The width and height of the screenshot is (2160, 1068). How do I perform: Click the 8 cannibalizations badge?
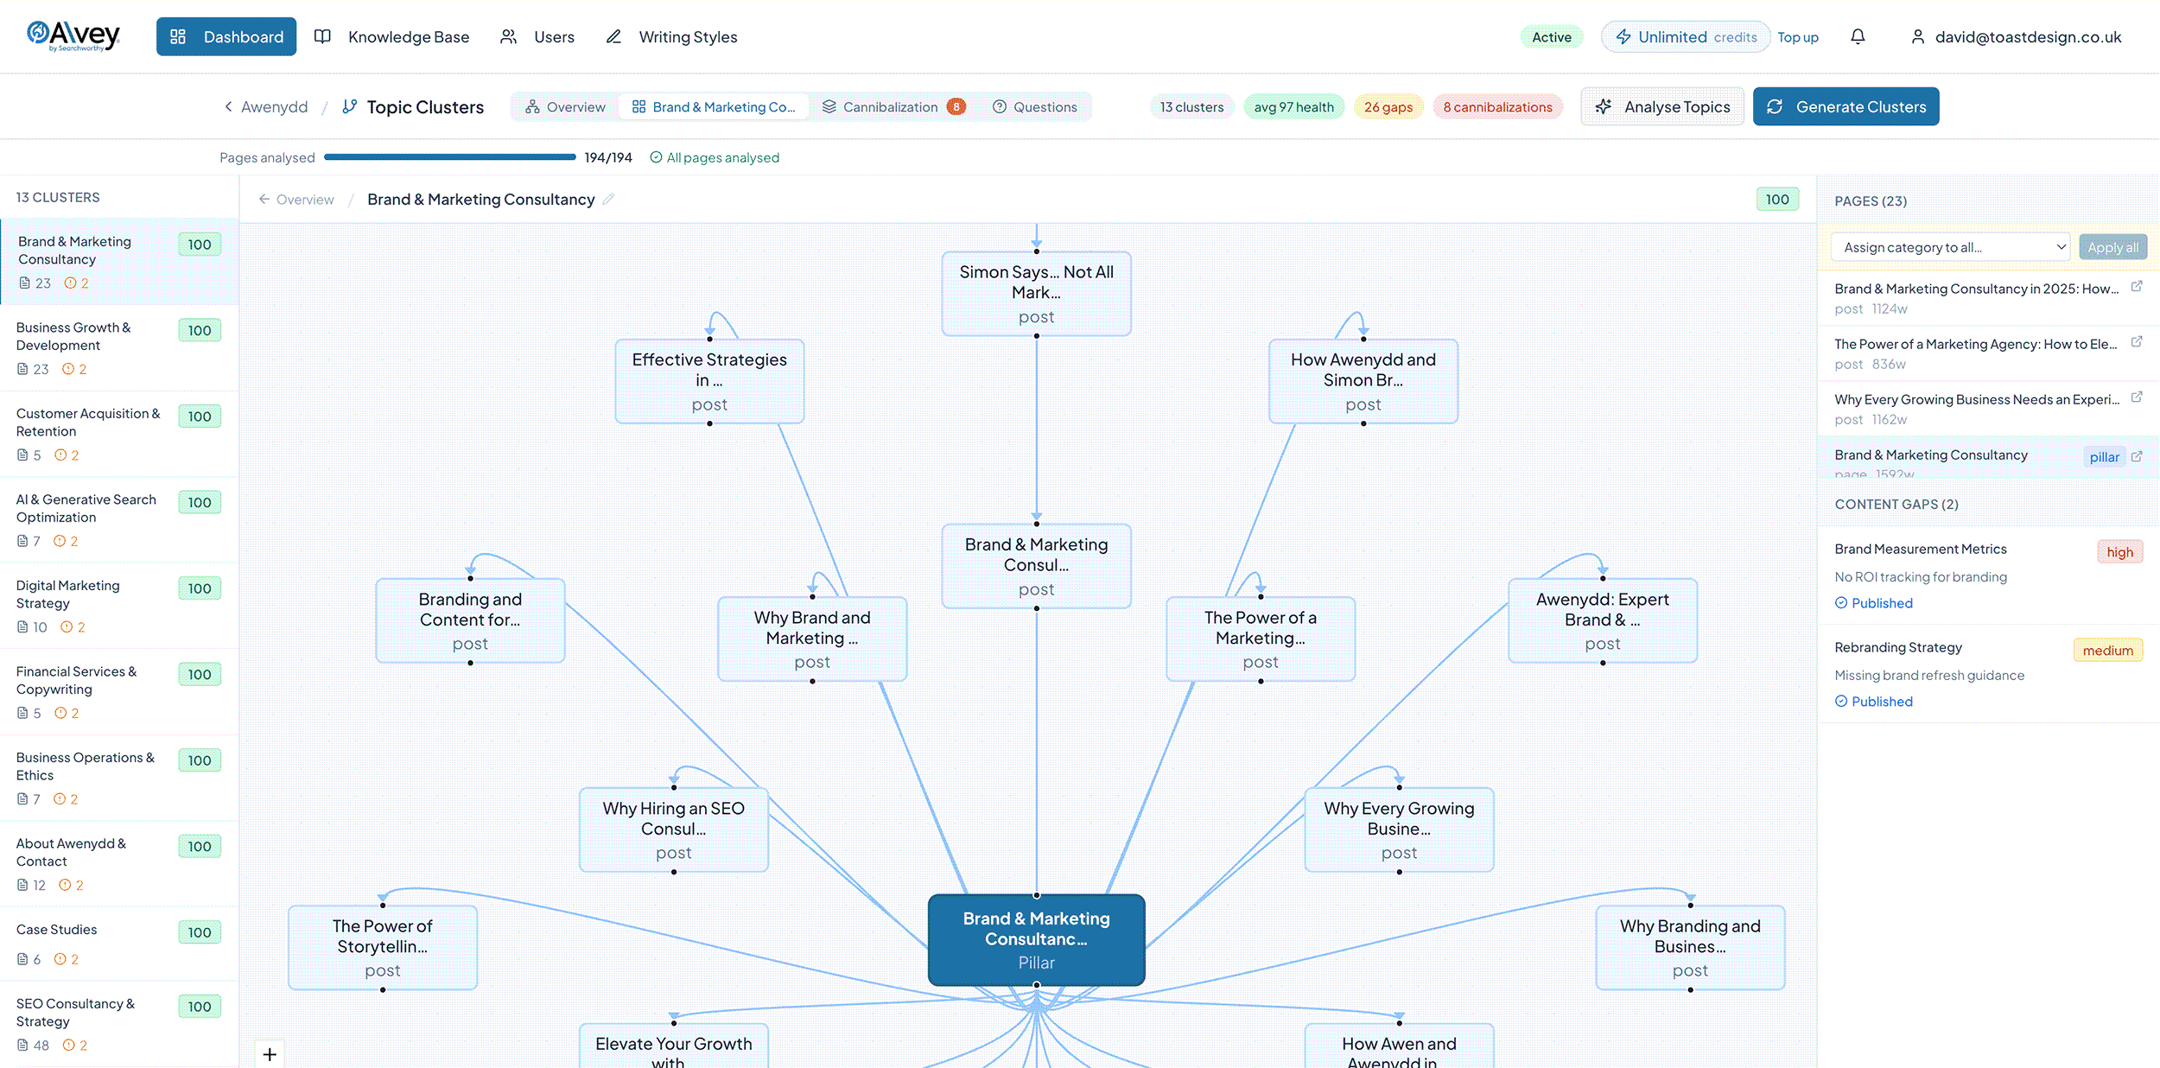pyautogui.click(x=1497, y=106)
